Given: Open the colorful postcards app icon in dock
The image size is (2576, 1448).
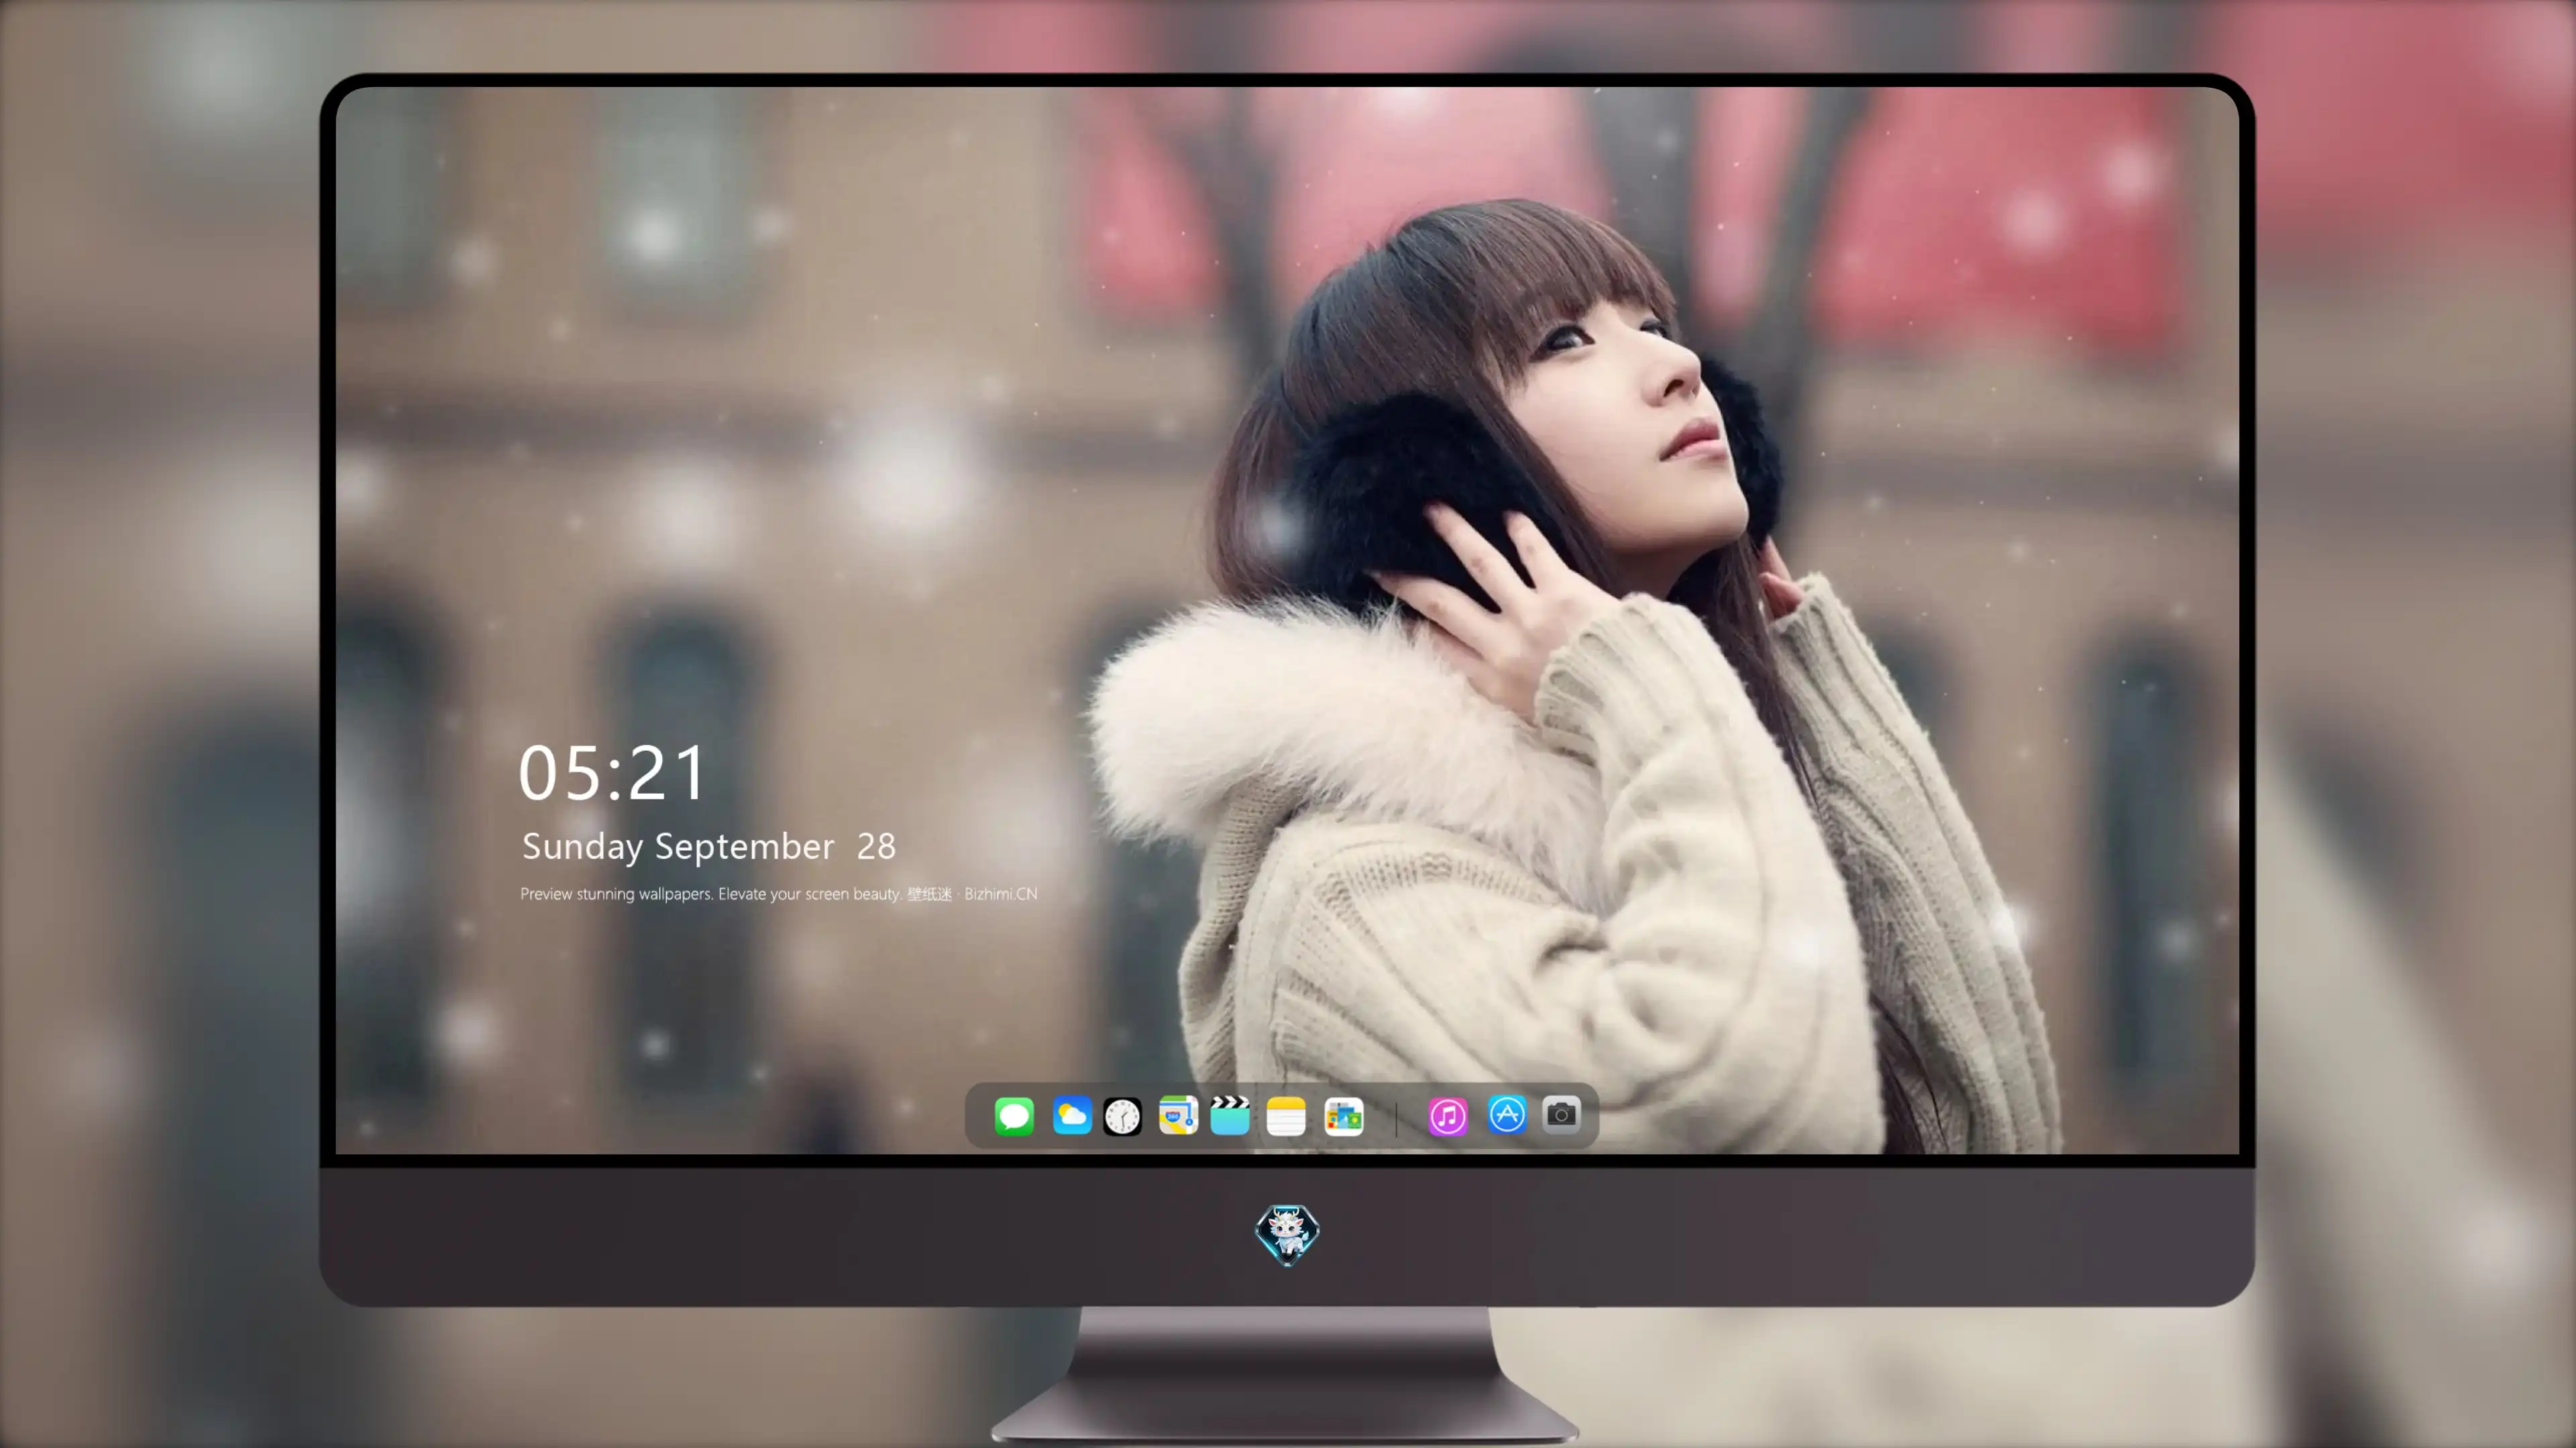Looking at the screenshot, I should 1343,1116.
